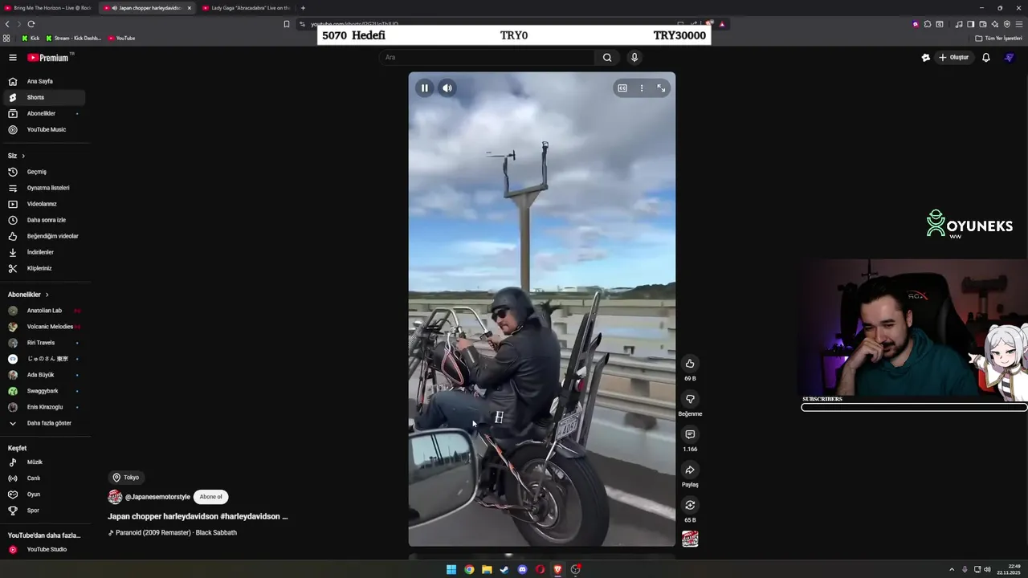Screen dimensions: 1028x578
Task: Click the icon left of Oluştur
Action: coord(926,58)
